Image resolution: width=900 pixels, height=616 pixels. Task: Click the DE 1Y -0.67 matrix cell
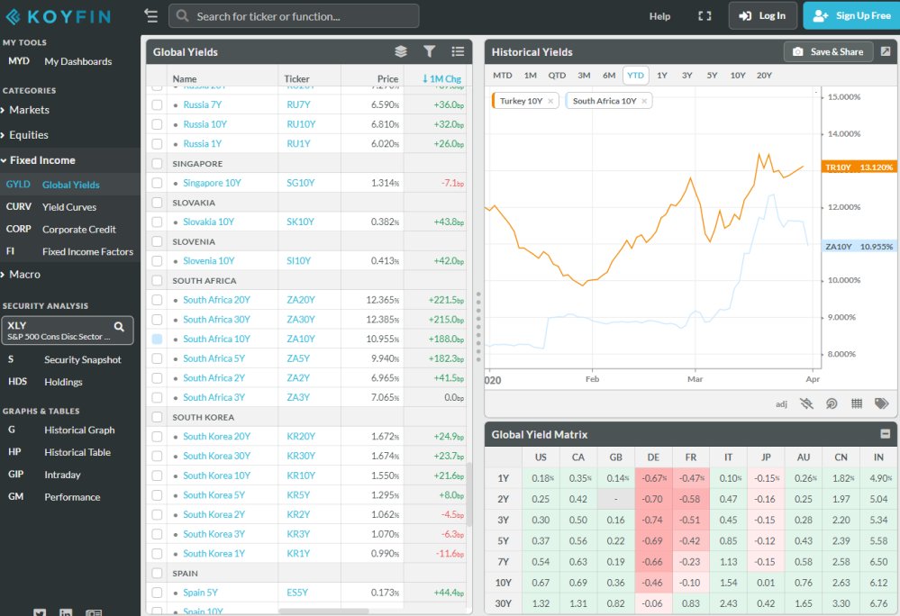pos(653,478)
